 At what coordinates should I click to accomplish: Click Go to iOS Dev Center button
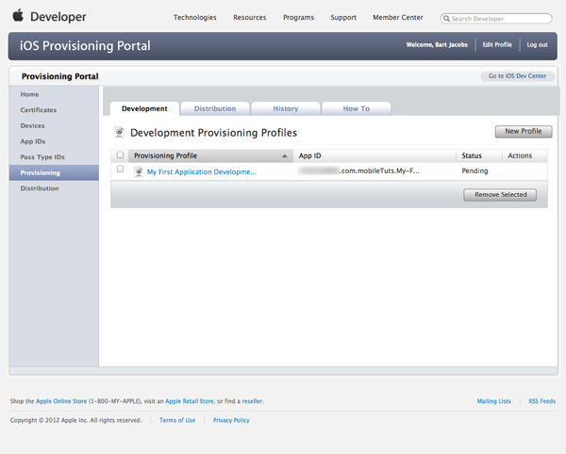pyautogui.click(x=517, y=76)
